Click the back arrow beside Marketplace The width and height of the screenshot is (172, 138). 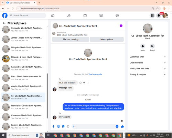click(4, 23)
